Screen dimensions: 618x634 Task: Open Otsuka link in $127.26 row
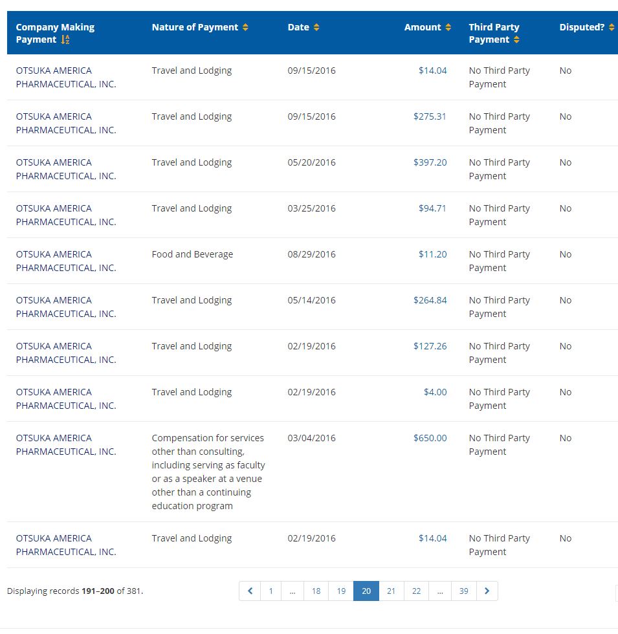click(66, 353)
